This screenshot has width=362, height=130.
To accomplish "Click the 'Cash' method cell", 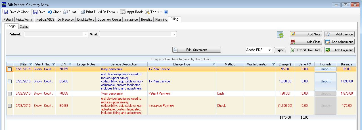I will pos(230,93).
